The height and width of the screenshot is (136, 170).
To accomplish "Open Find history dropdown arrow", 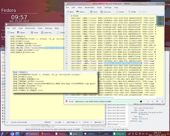I will coord(144,101).
